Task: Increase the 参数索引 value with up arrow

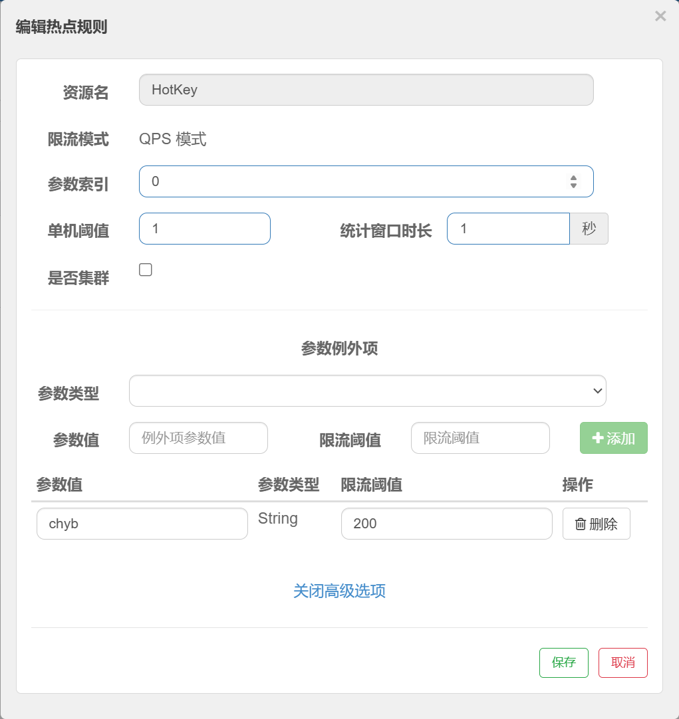Action: pos(573,178)
